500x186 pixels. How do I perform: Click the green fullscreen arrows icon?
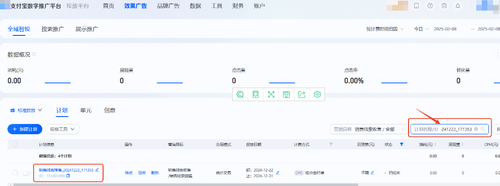(x=271, y=94)
